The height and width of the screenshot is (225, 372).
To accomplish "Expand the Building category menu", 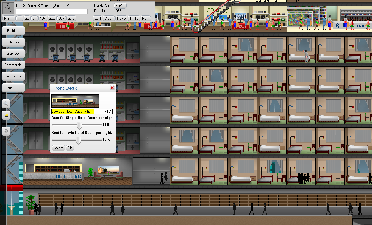I will click(13, 31).
